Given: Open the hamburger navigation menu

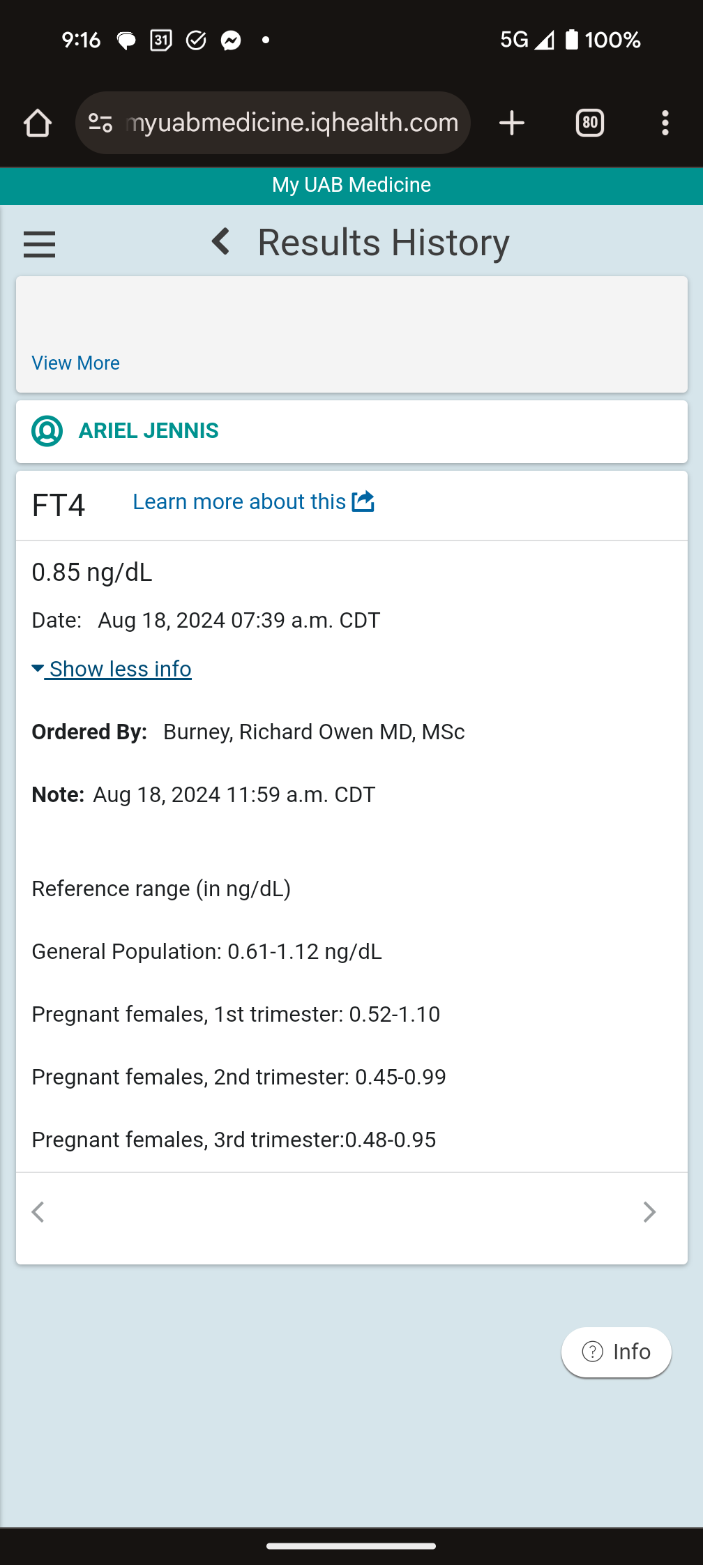Looking at the screenshot, I should click(x=39, y=244).
